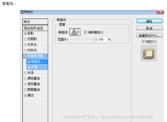Select the 光泽 satin style entry
This screenshot has width=167, height=122.
point(31,73)
